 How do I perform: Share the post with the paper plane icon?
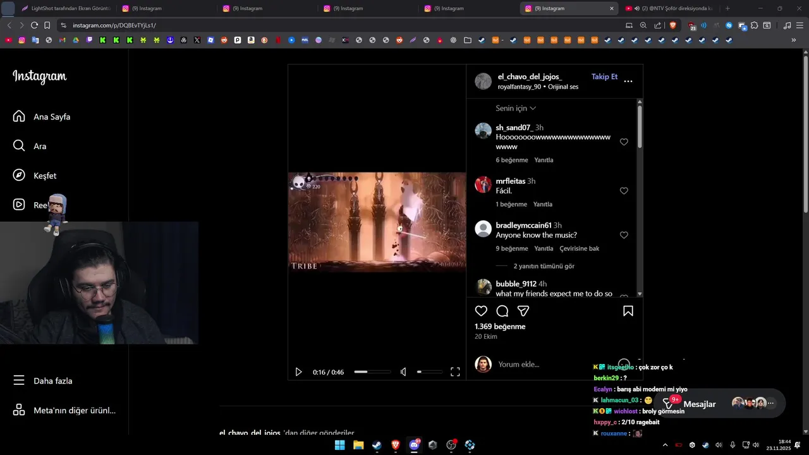tap(523, 311)
